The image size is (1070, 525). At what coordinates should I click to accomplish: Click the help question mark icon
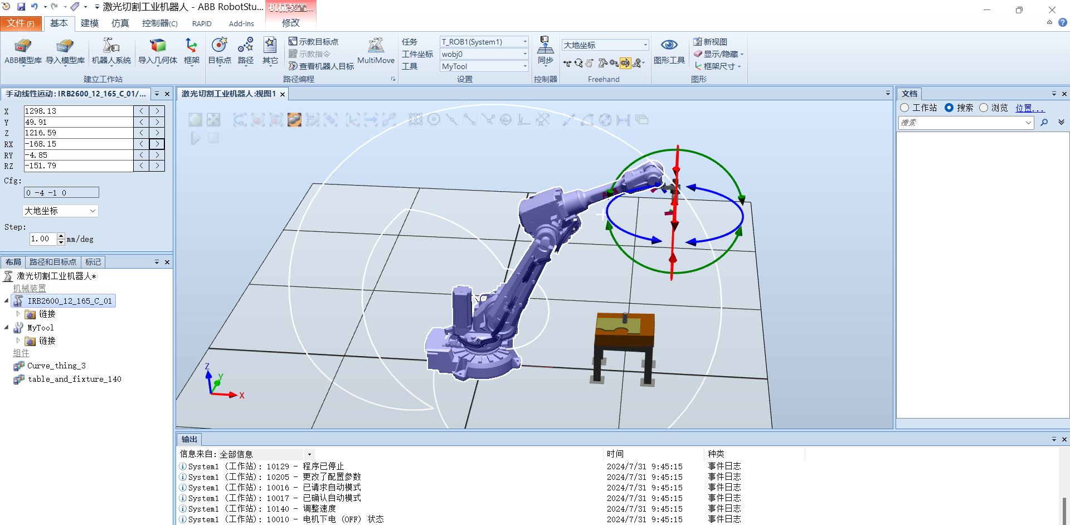click(x=1063, y=23)
